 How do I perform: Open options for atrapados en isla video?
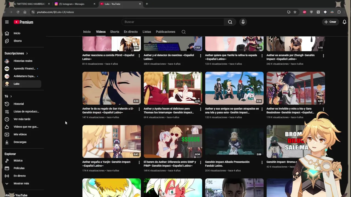click(x=262, y=109)
